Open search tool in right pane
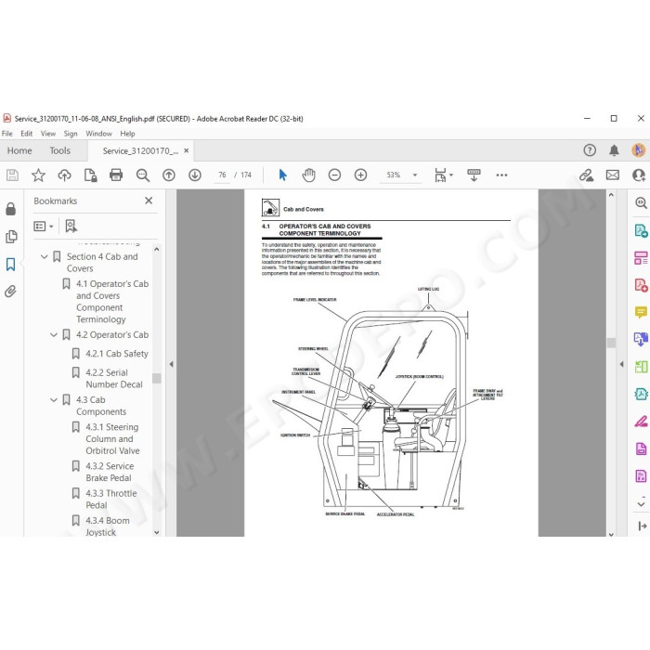The height and width of the screenshot is (650, 650). tap(641, 202)
